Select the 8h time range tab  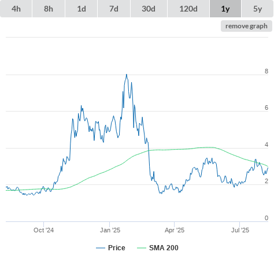click(49, 9)
